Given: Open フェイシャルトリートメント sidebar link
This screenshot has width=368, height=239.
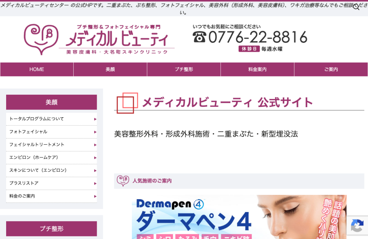Looking at the screenshot, I should [51, 145].
